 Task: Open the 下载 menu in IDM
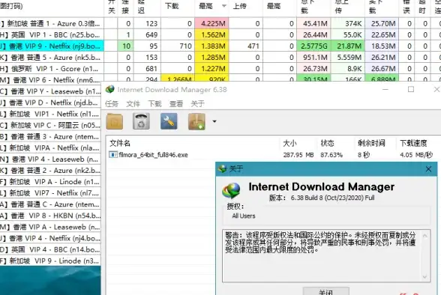[x=154, y=104]
